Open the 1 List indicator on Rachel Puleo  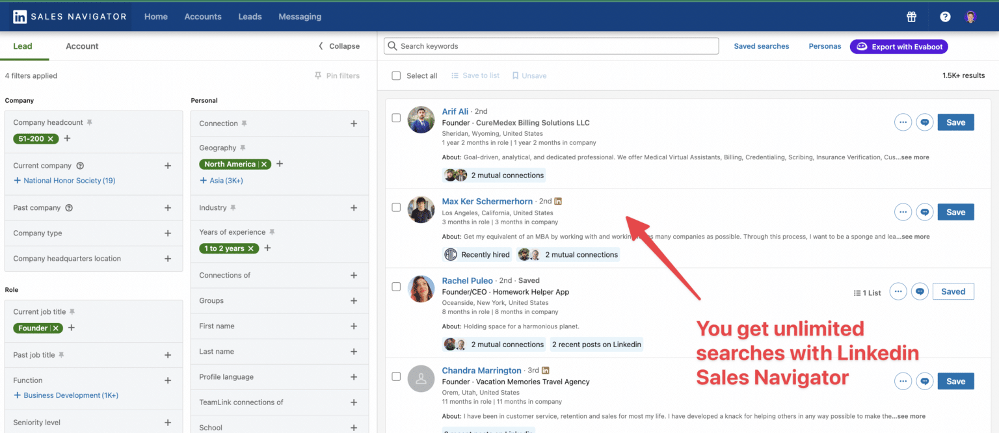(867, 292)
